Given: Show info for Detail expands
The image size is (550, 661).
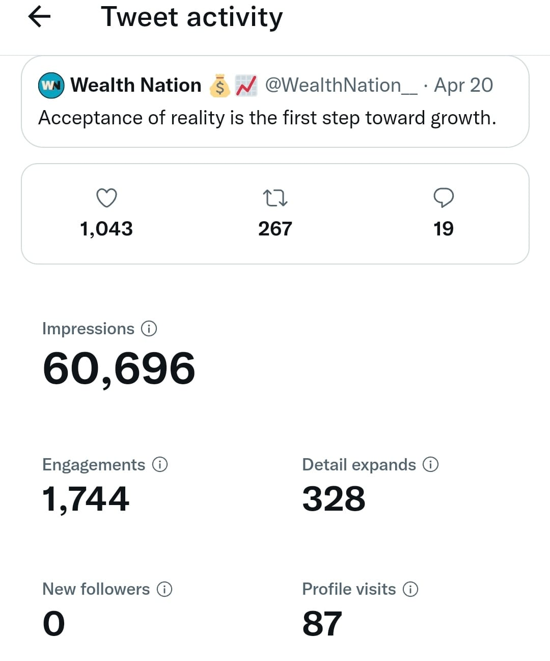Looking at the screenshot, I should (x=431, y=465).
